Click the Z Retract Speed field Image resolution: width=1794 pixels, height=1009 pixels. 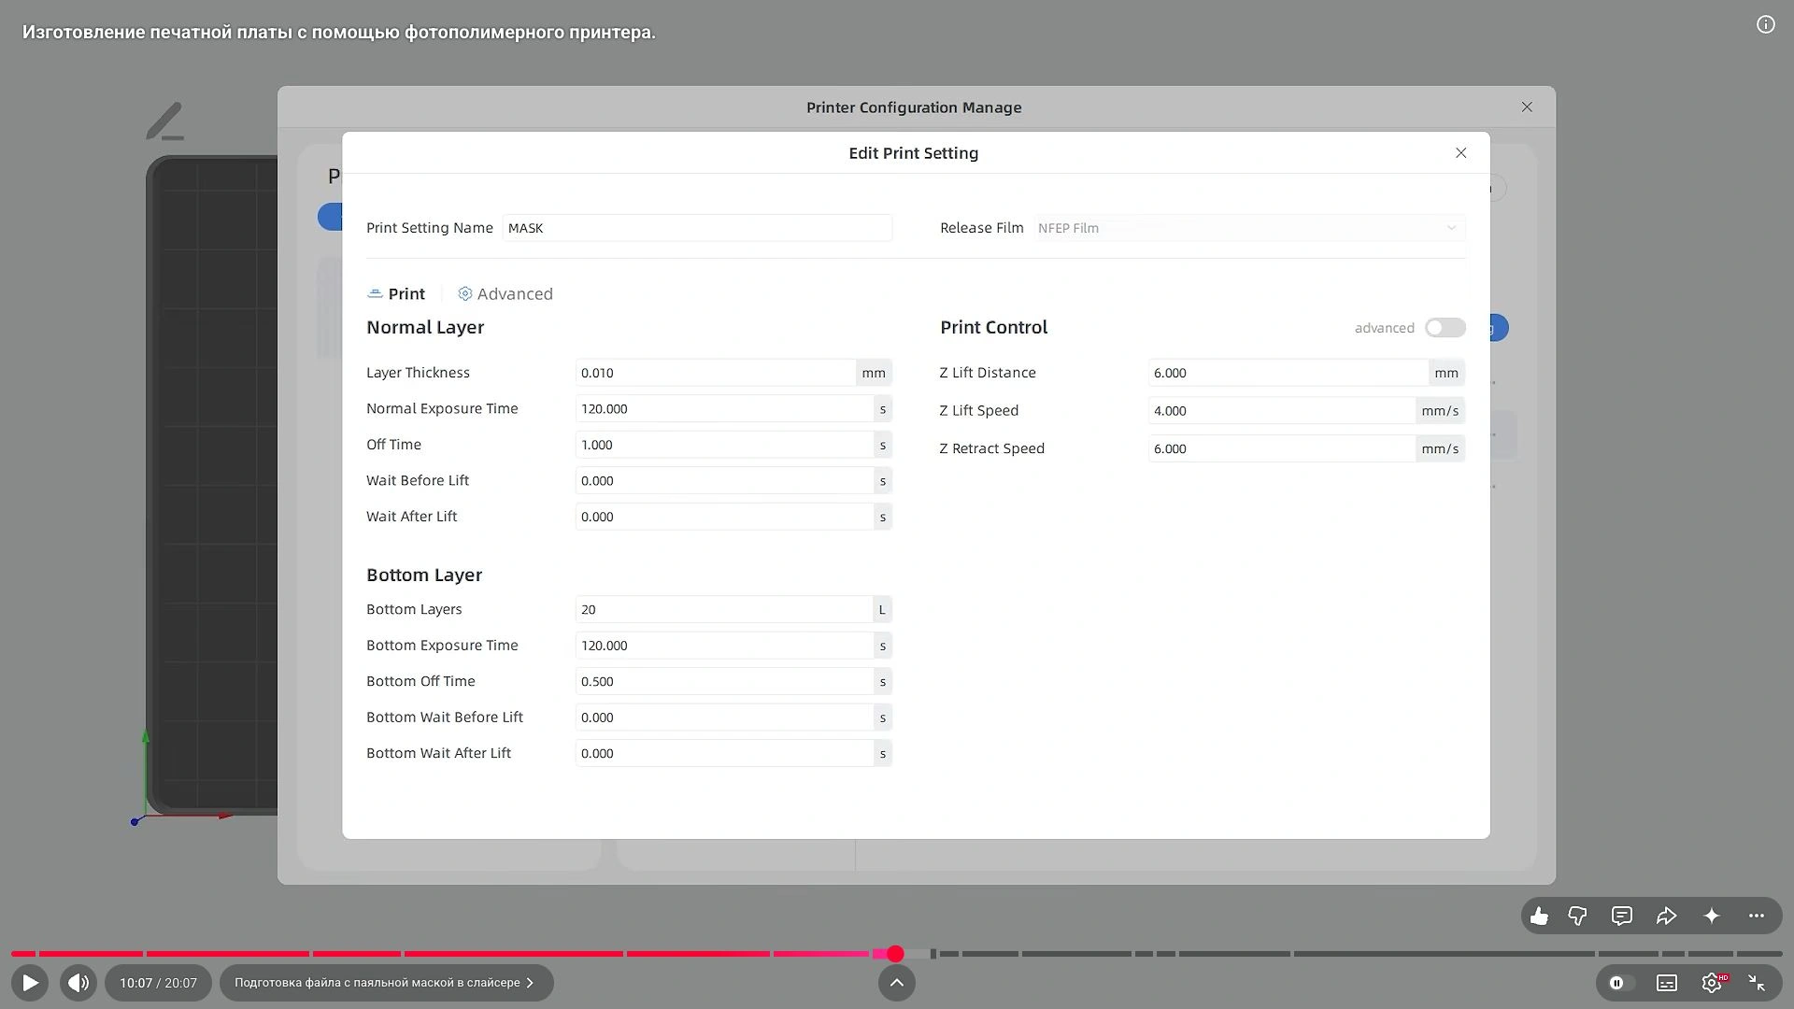pos(1281,448)
